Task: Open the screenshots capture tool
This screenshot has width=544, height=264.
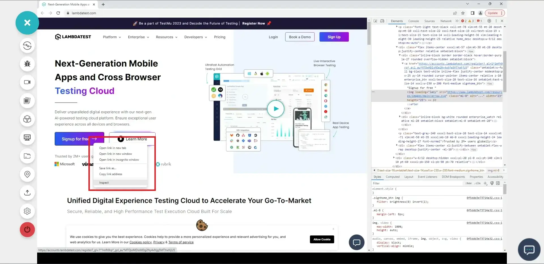Action: pos(27,101)
